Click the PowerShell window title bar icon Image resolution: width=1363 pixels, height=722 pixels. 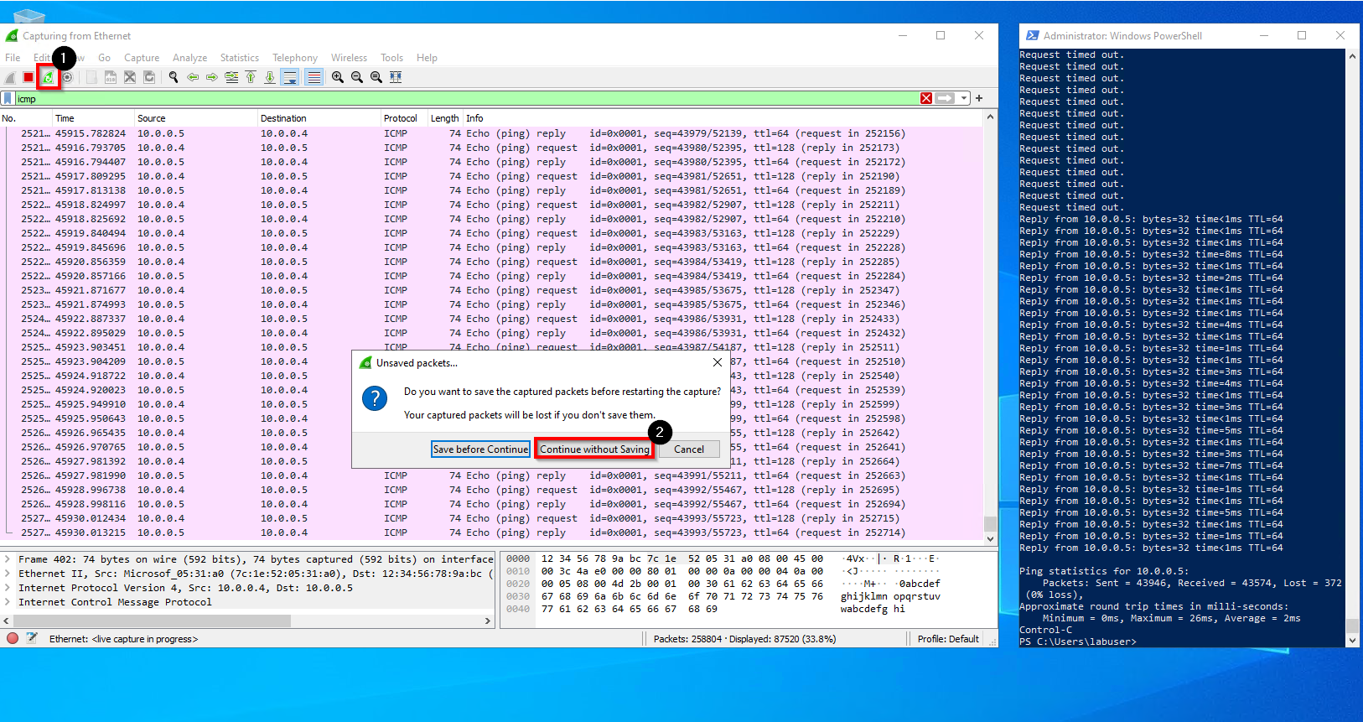point(1031,35)
